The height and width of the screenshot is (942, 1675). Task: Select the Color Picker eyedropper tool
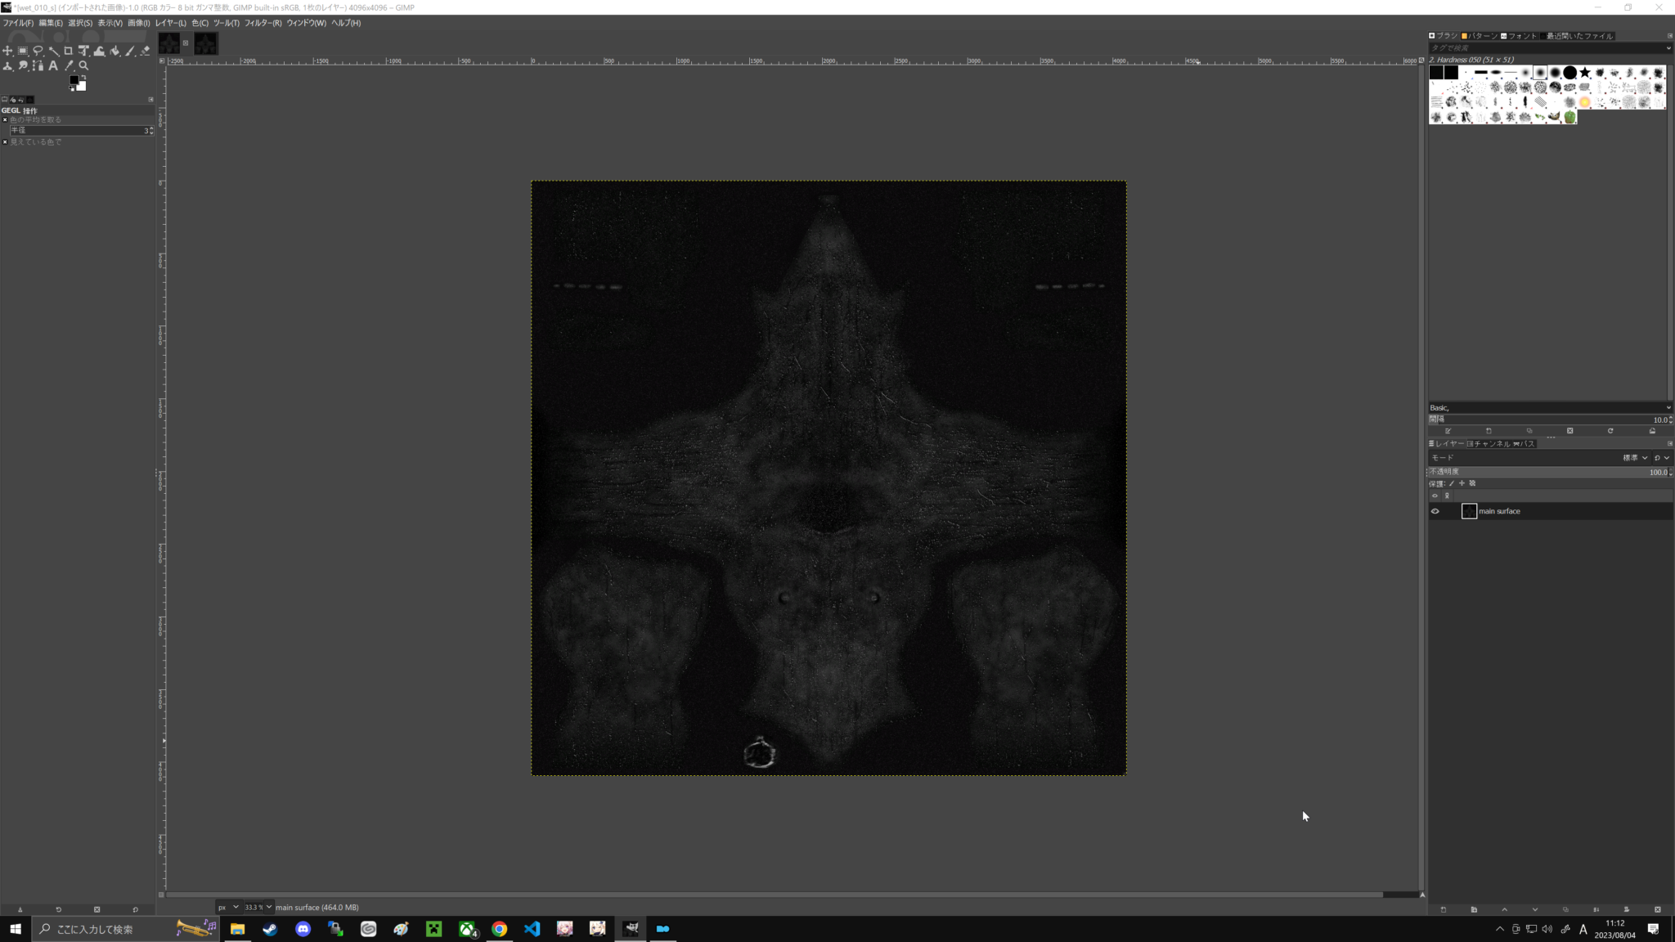coord(69,65)
